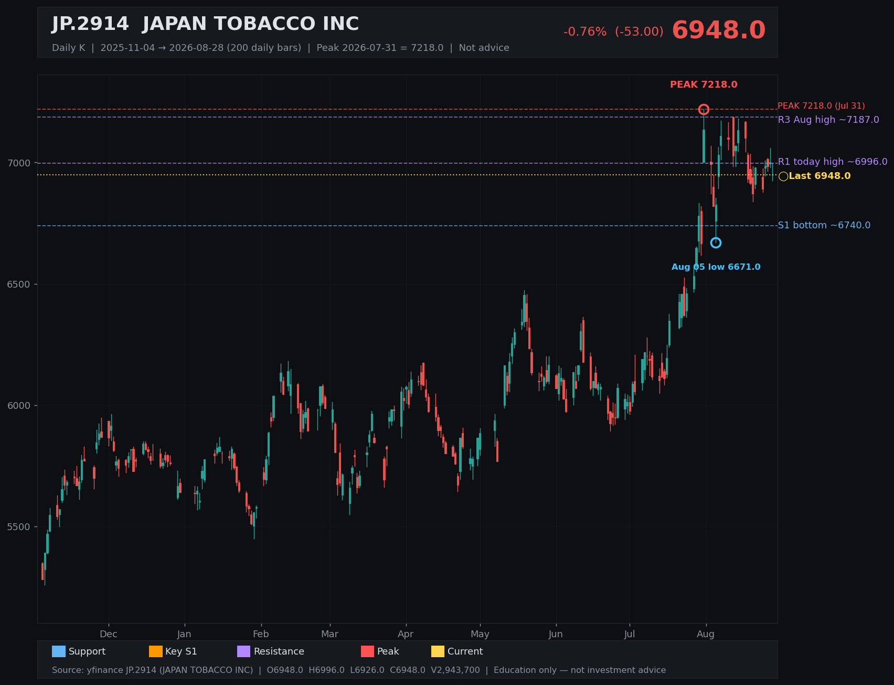Click the red Peak legend color swatch
Viewport: 894px width, 685px height.
tap(368, 651)
